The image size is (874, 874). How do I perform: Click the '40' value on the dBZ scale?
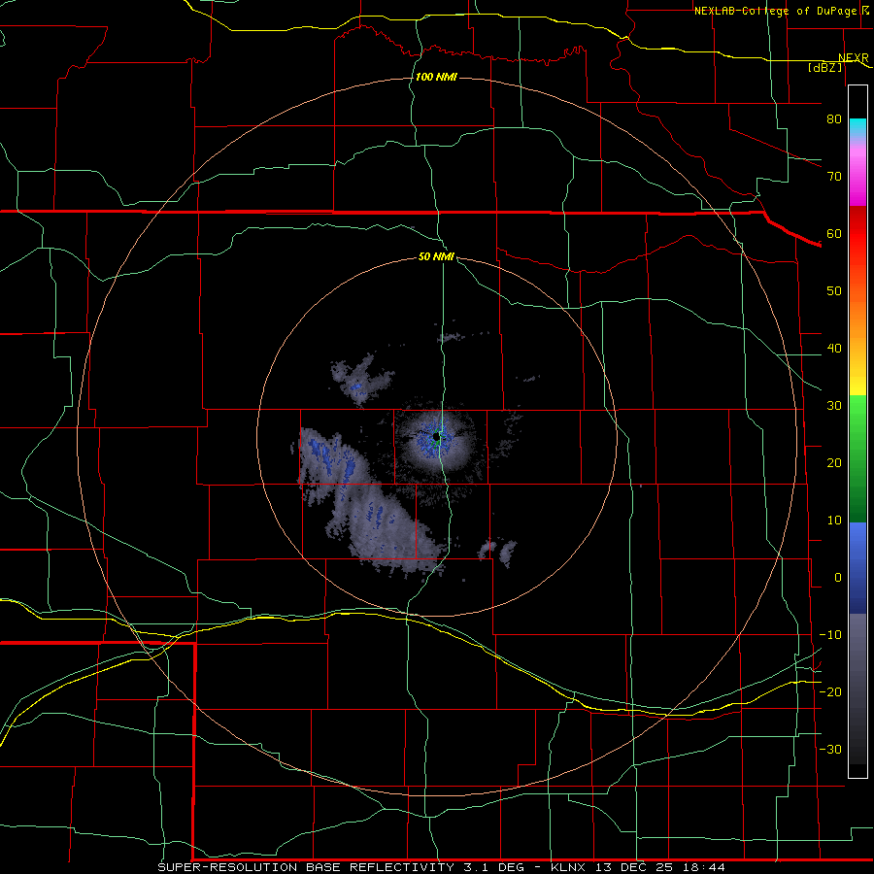[x=834, y=349]
